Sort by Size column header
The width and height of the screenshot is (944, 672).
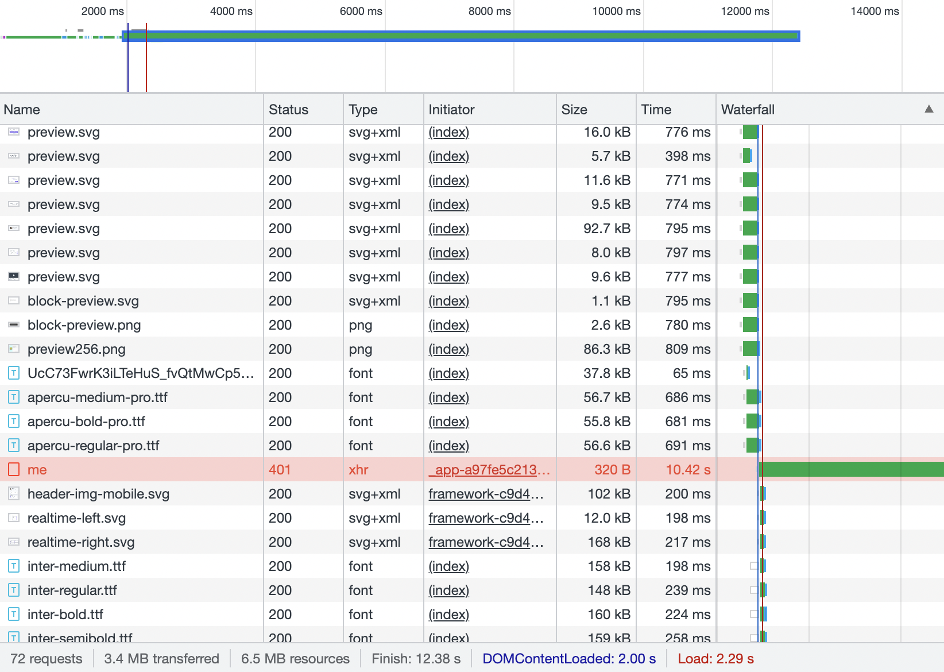coord(596,110)
